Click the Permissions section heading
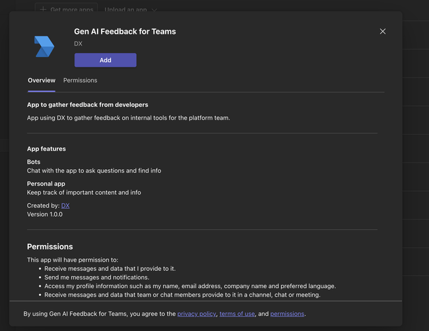Viewport: 429px width, 331px height. pyautogui.click(x=50, y=246)
